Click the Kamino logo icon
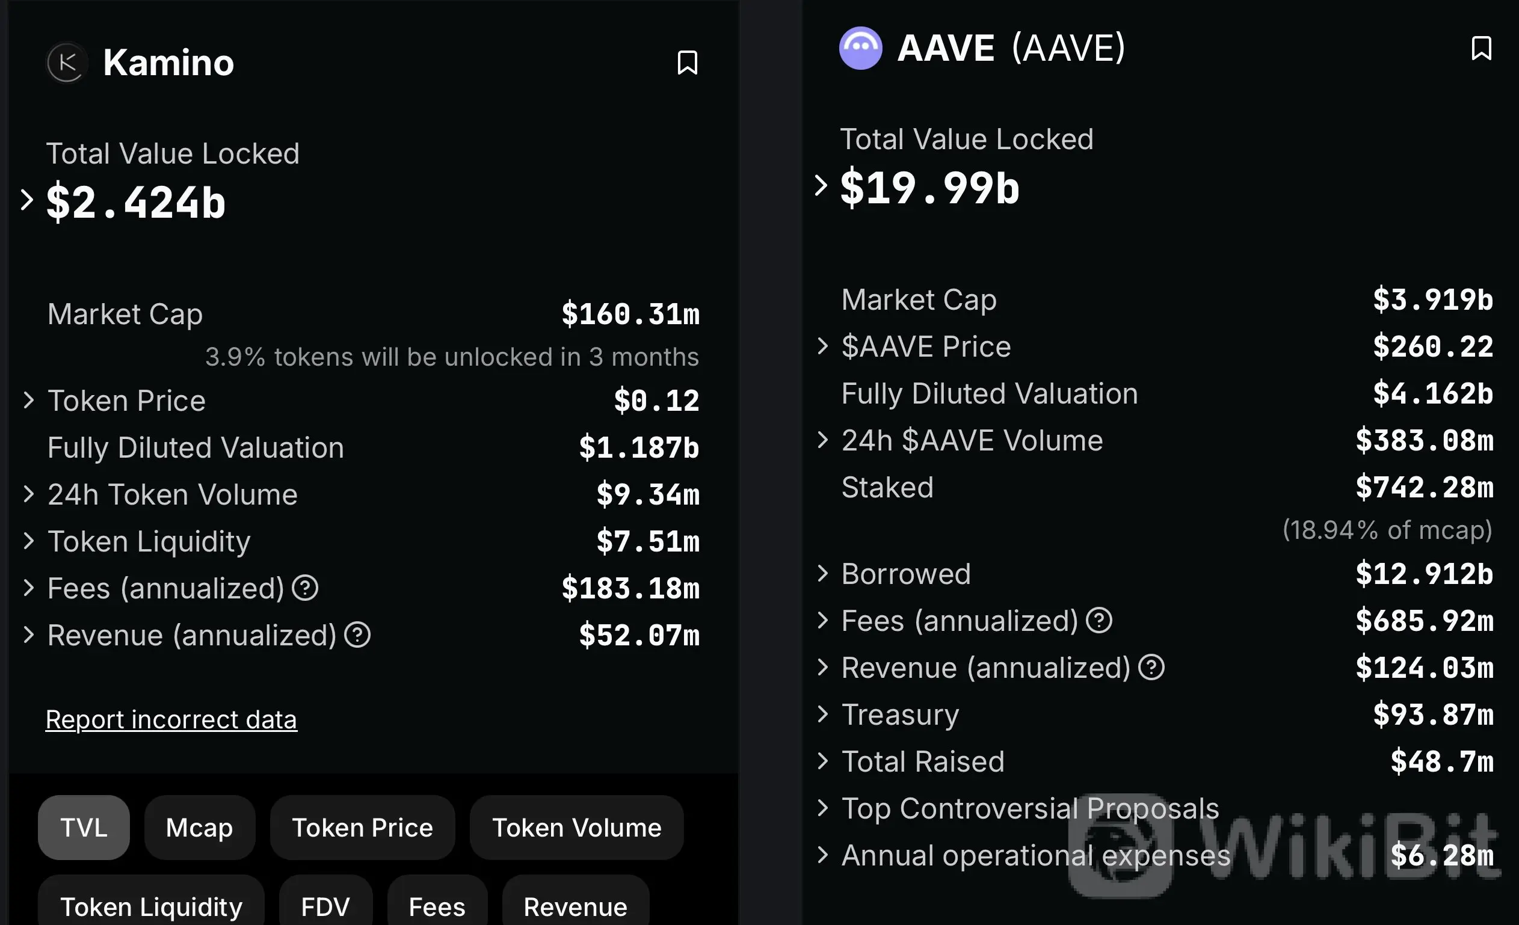Viewport: 1519px width, 925px height. [67, 62]
